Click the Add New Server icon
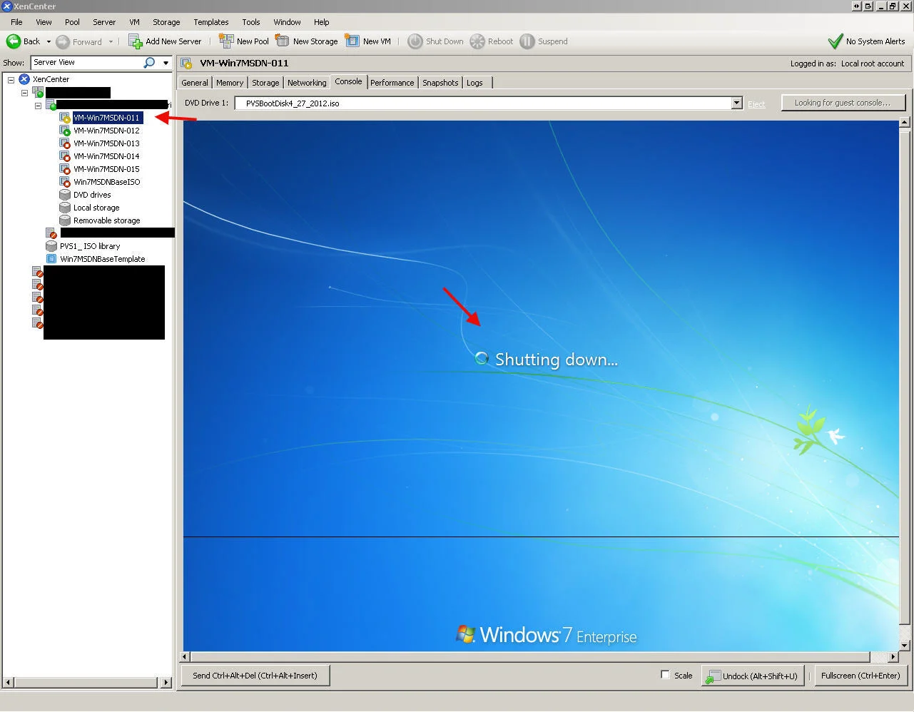Screen dimensions: 914x712 pos(136,41)
